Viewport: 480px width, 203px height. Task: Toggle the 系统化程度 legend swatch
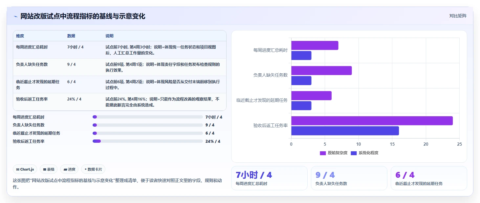(354, 153)
